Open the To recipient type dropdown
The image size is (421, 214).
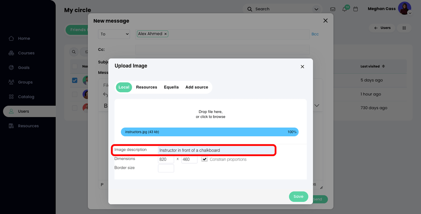[x=114, y=34]
